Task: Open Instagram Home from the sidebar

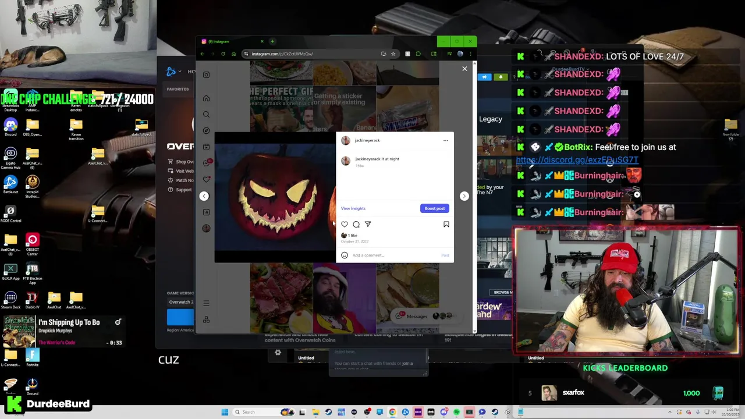Action: (206, 98)
